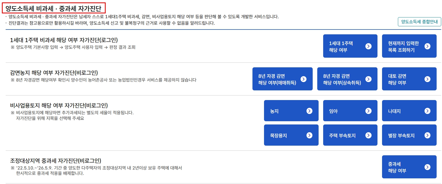Image resolution: width=442 pixels, height=184 pixels.
Task: Click 1세대 1주택 비과세 해당 여부 자가진단 heading
Action: click(64, 40)
